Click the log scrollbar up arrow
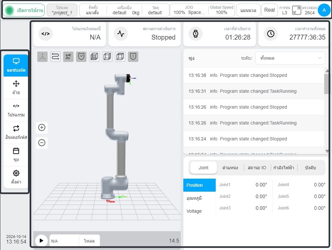Screen dimensions: 332x250 pyautogui.click(x=327, y=71)
